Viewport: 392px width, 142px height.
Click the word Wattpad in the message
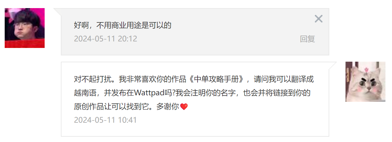[x=146, y=93]
